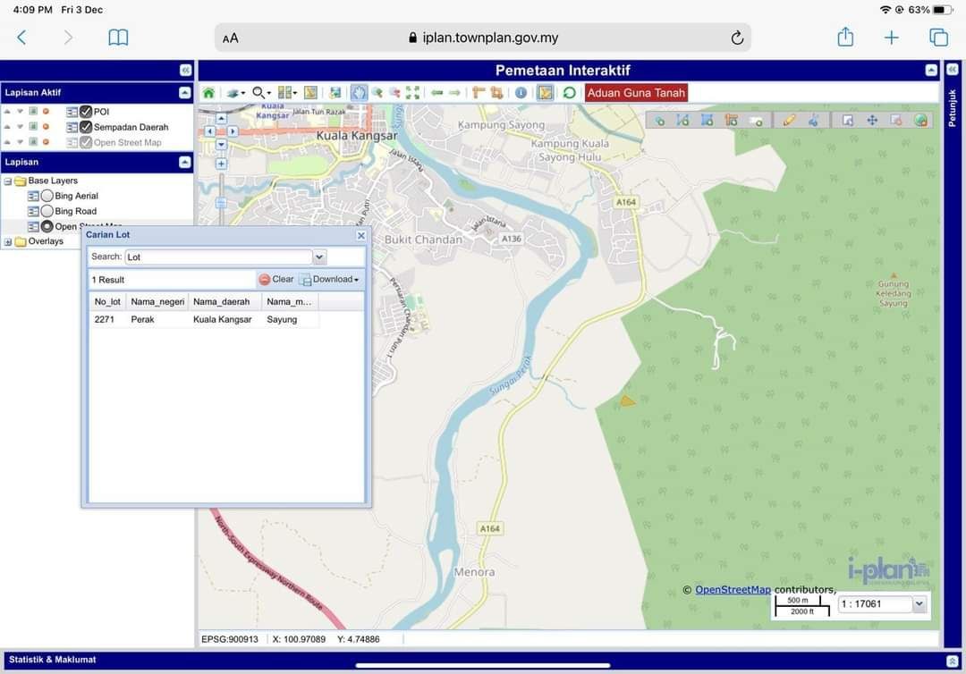Toggle the Sempadan Daerah layer checkbox
The image size is (966, 674).
click(x=86, y=127)
